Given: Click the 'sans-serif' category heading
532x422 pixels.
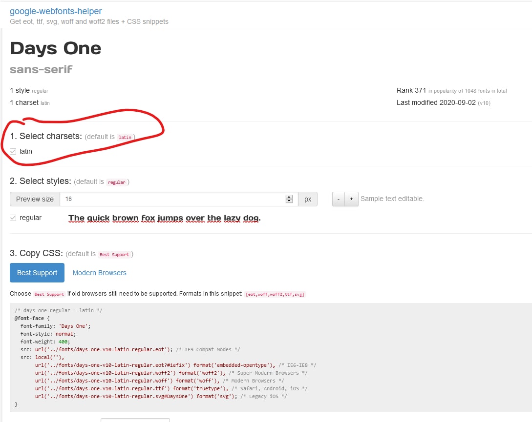Looking at the screenshot, I should 41,69.
